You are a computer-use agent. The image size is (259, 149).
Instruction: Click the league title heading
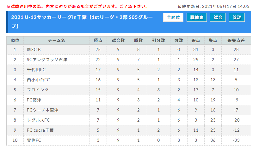(x=82, y=21)
